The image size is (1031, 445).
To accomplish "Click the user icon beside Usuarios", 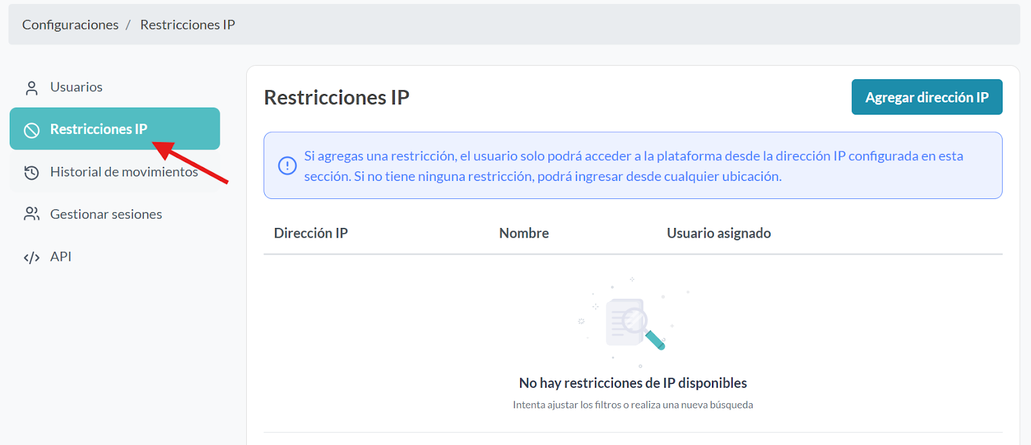I will point(32,88).
